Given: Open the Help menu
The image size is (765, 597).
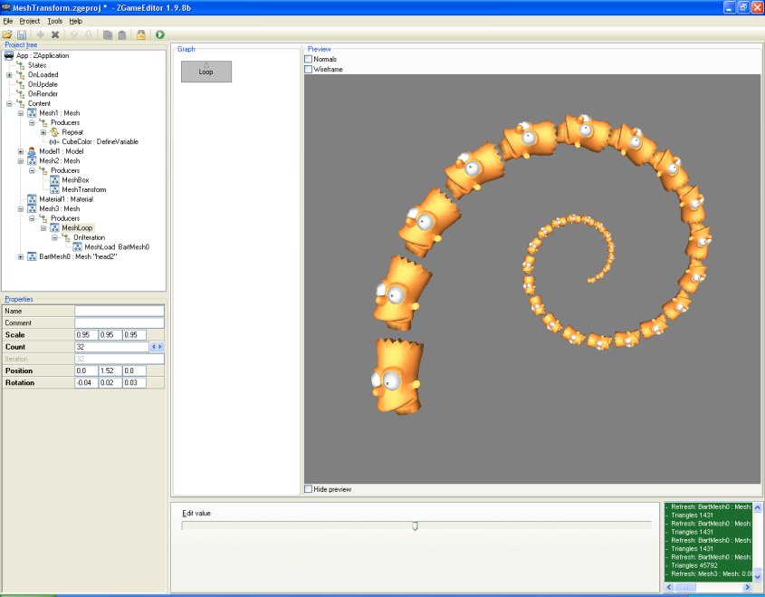Looking at the screenshot, I should [x=76, y=21].
